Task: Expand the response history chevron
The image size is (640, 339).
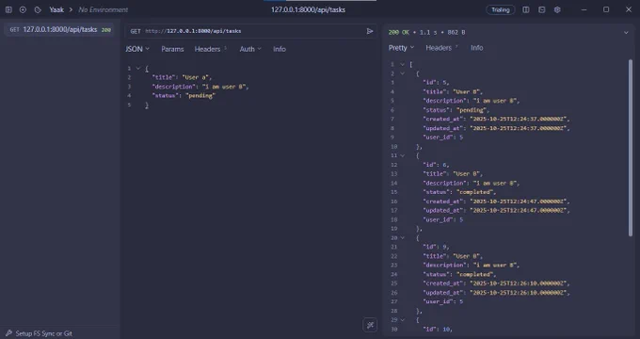Action: pyautogui.click(x=626, y=32)
